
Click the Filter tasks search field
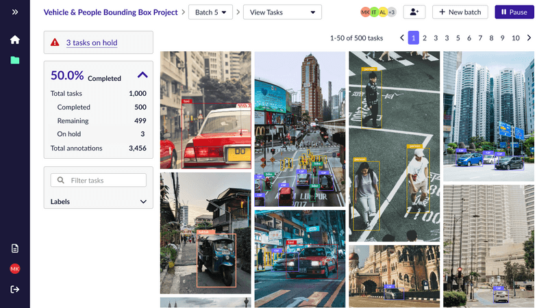(x=99, y=180)
